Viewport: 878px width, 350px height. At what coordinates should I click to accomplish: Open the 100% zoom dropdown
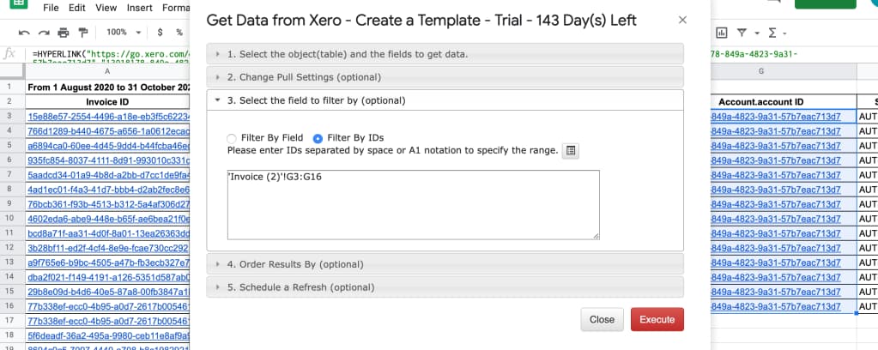pyautogui.click(x=122, y=33)
